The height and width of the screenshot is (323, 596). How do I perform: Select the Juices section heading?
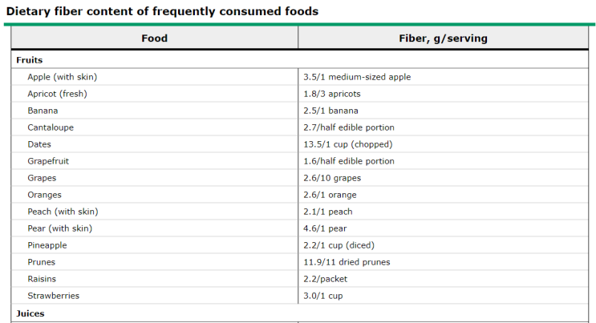pos(30,313)
